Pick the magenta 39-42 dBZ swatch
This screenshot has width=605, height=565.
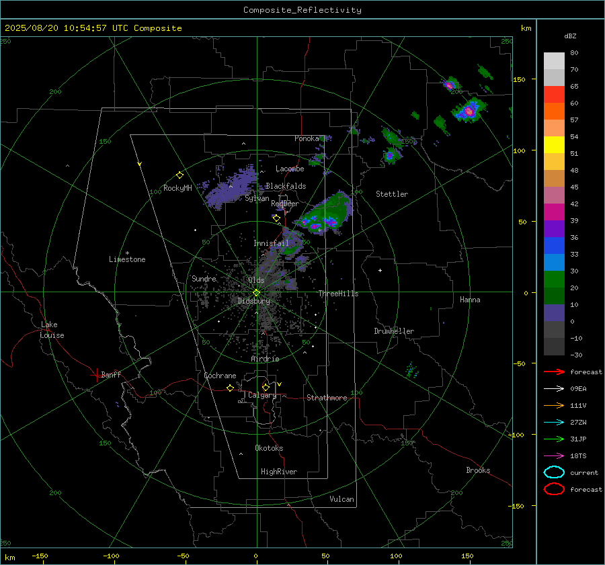pos(554,212)
